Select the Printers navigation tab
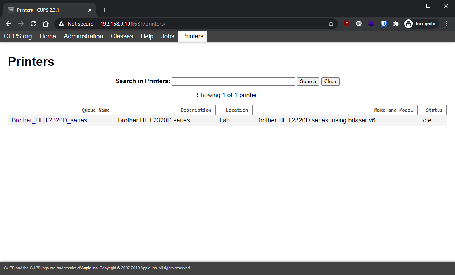The width and height of the screenshot is (455, 275). [193, 36]
